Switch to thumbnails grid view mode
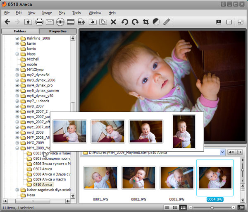 pos(184,207)
